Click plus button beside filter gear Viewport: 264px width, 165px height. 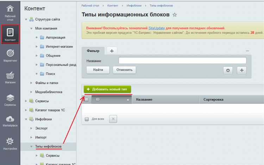click(x=241, y=70)
